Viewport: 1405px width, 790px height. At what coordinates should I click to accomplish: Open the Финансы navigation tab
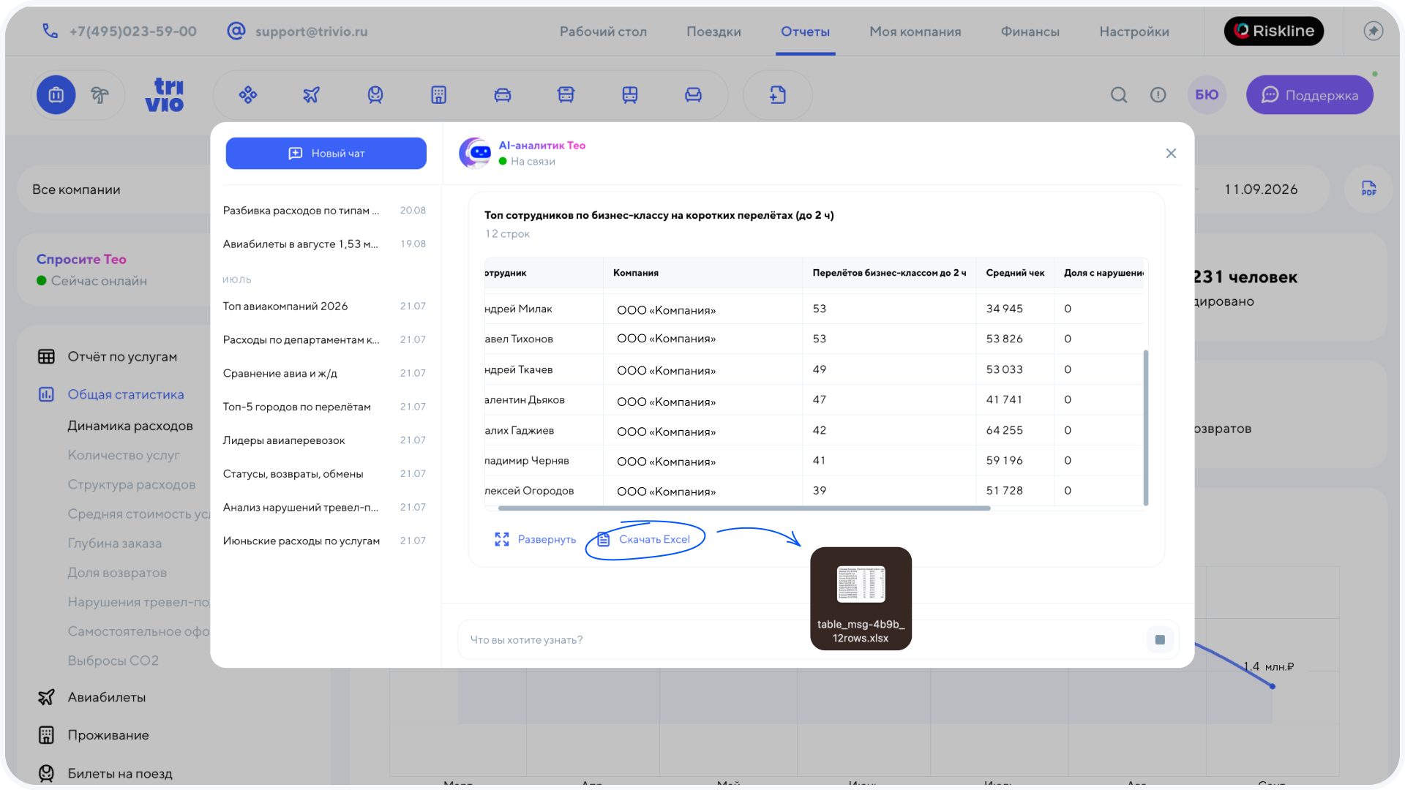coord(1030,31)
